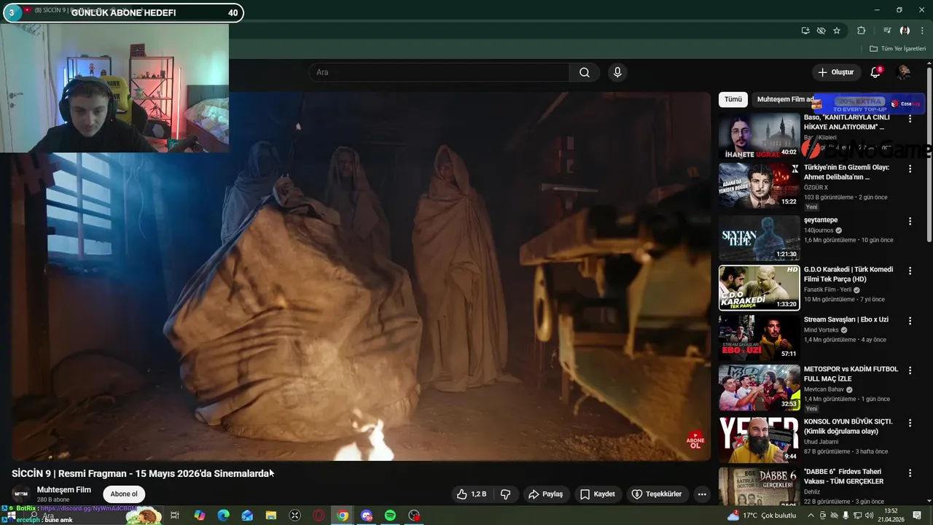
Task: Open system volume speaker icon
Action: click(868, 516)
